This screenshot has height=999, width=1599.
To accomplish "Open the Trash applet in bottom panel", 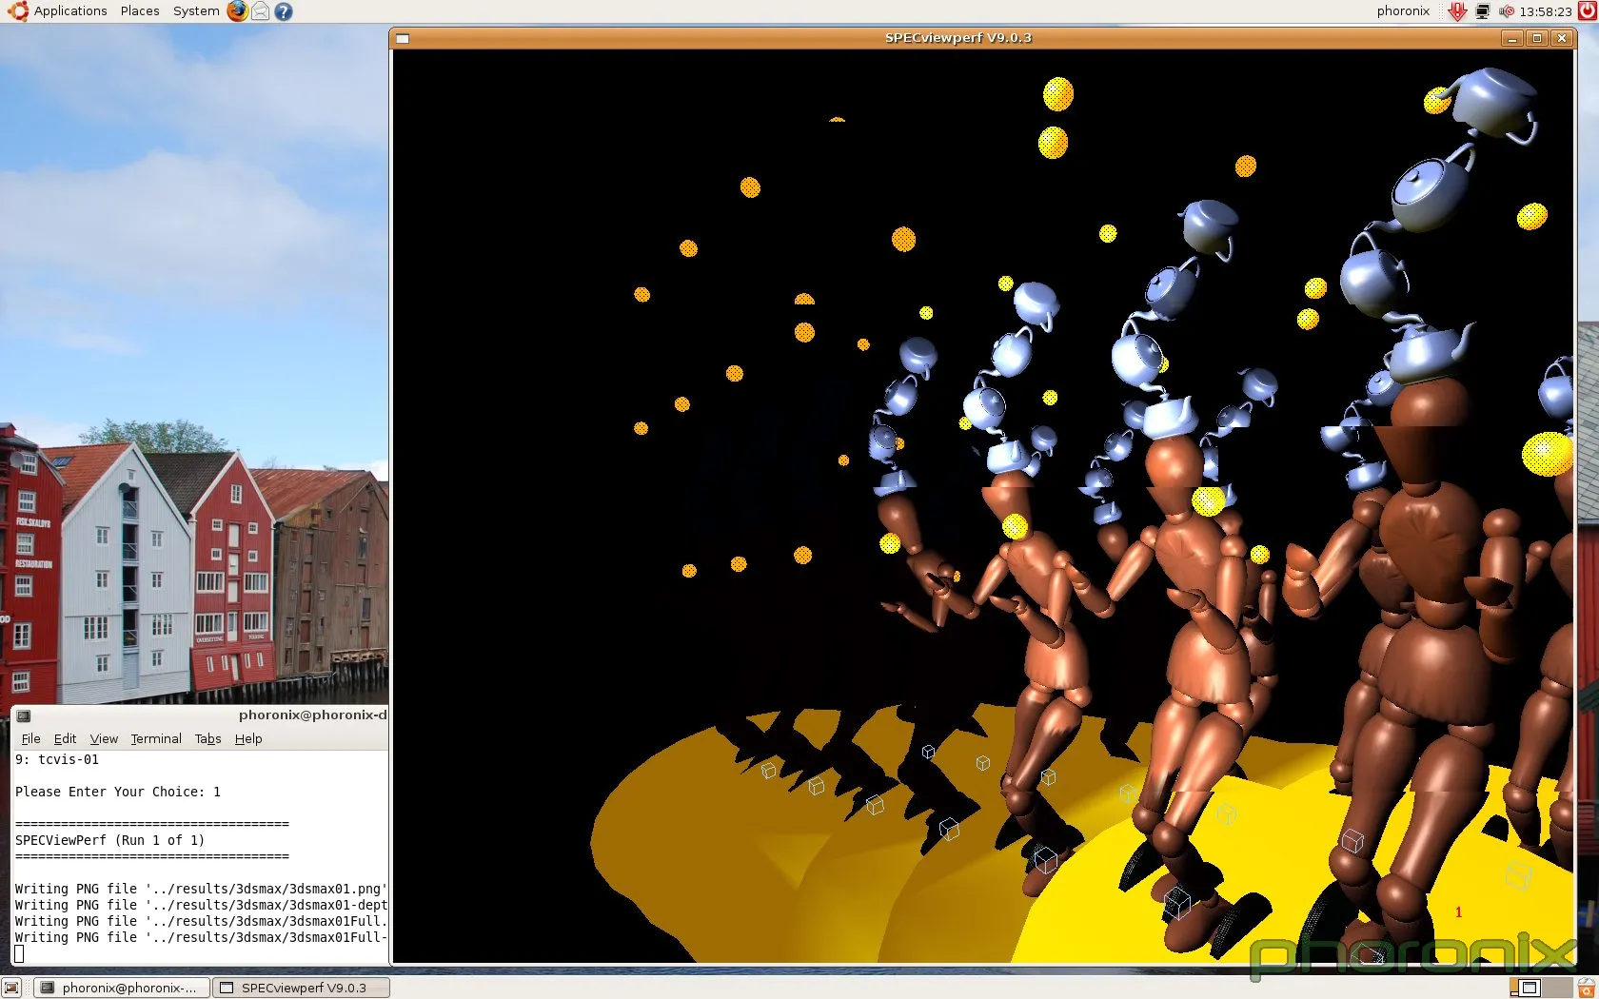I will [1587, 988].
